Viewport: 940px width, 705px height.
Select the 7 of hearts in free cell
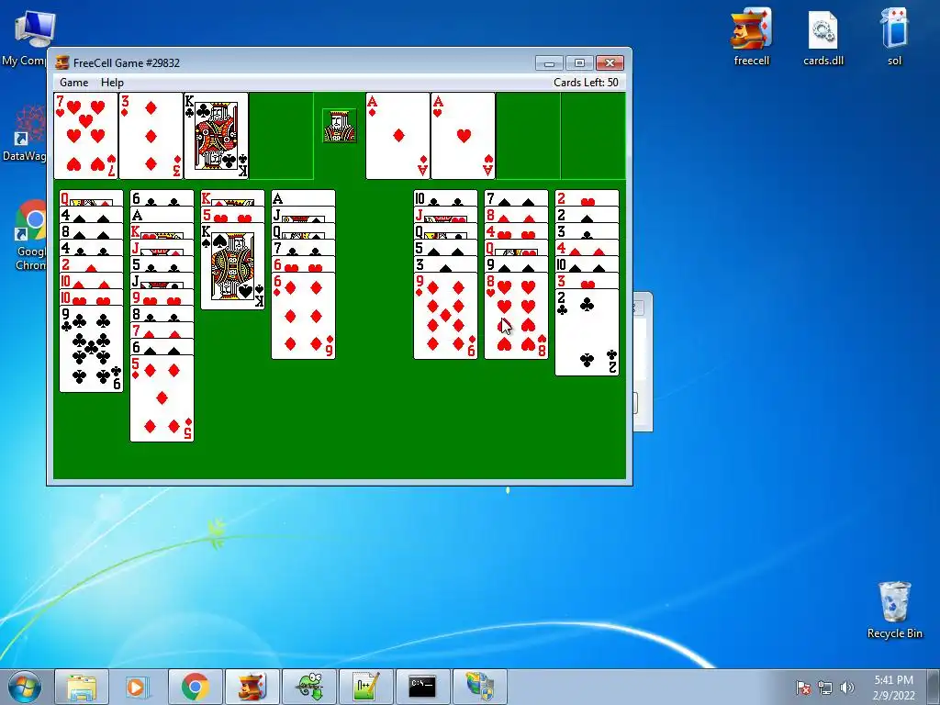[85, 136]
